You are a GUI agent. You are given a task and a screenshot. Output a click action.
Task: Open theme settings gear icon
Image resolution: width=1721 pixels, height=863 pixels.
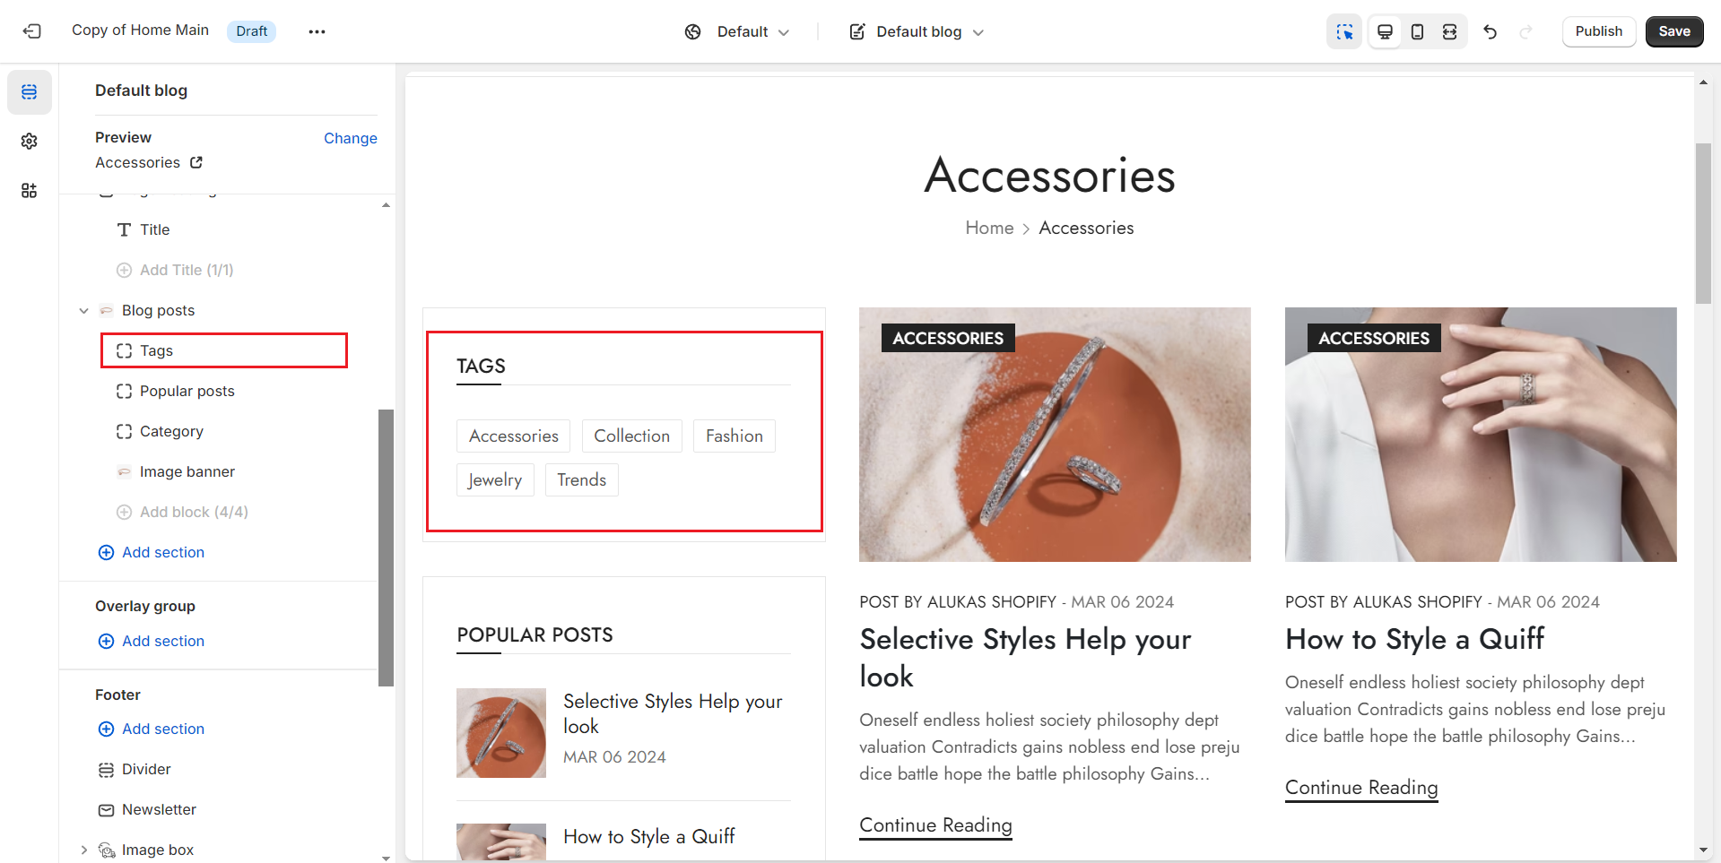coord(30,141)
